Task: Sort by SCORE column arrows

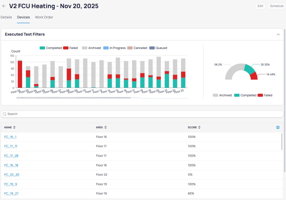Action: tap(199, 127)
